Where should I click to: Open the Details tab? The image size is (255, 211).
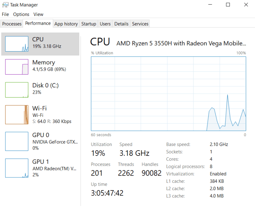tap(121, 24)
